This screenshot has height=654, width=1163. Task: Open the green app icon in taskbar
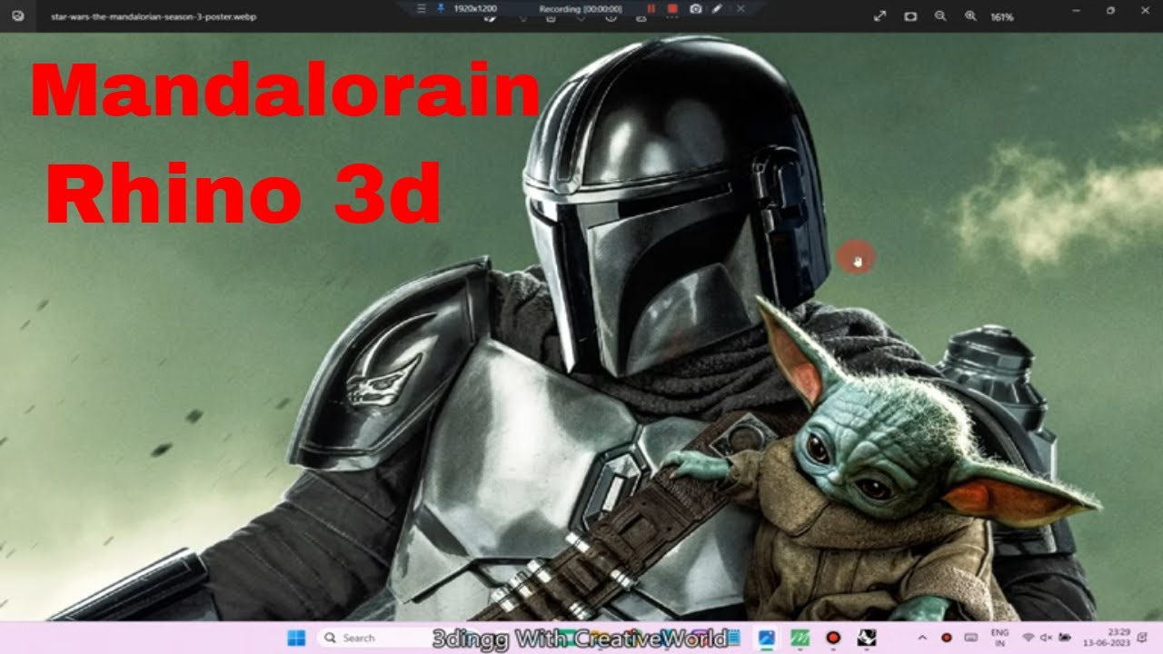(x=800, y=638)
